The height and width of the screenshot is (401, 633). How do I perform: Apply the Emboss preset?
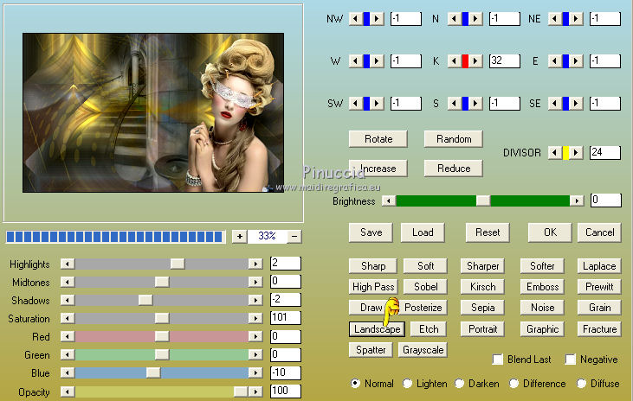(542, 287)
